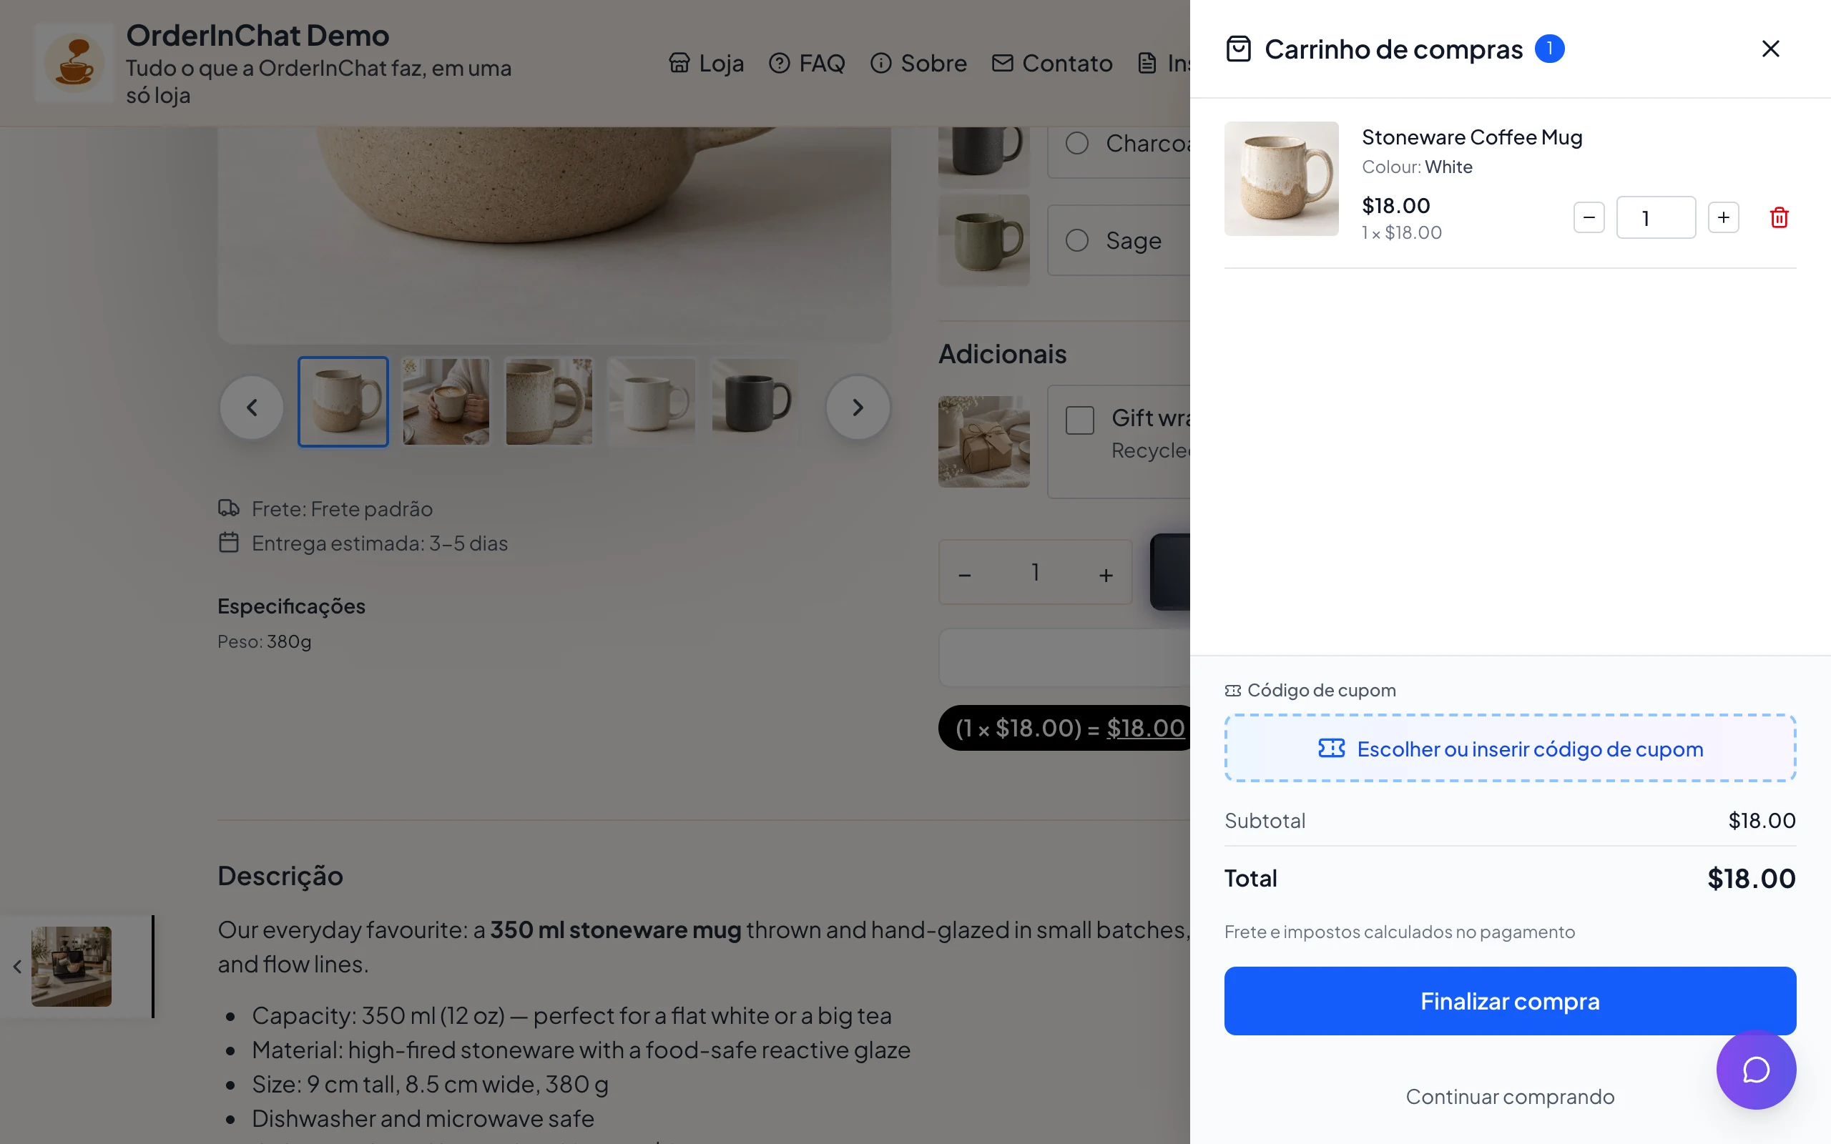Image resolution: width=1831 pixels, height=1144 pixels.
Task: Click Finalizar compra button
Action: point(1510,1001)
